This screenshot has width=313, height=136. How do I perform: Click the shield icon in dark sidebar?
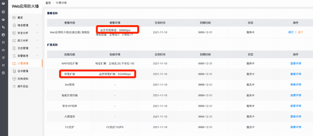tap(3, 57)
